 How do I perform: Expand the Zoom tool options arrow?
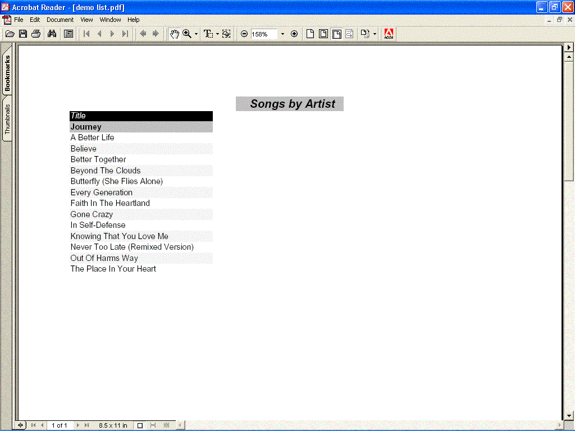click(x=196, y=34)
